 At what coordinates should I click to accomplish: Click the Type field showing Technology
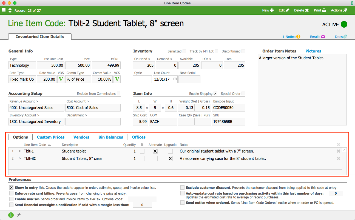click(22, 65)
